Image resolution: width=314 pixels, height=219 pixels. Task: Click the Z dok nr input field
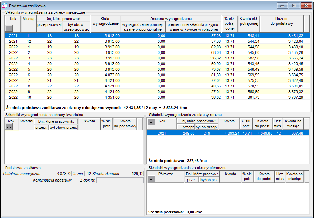click(120, 180)
